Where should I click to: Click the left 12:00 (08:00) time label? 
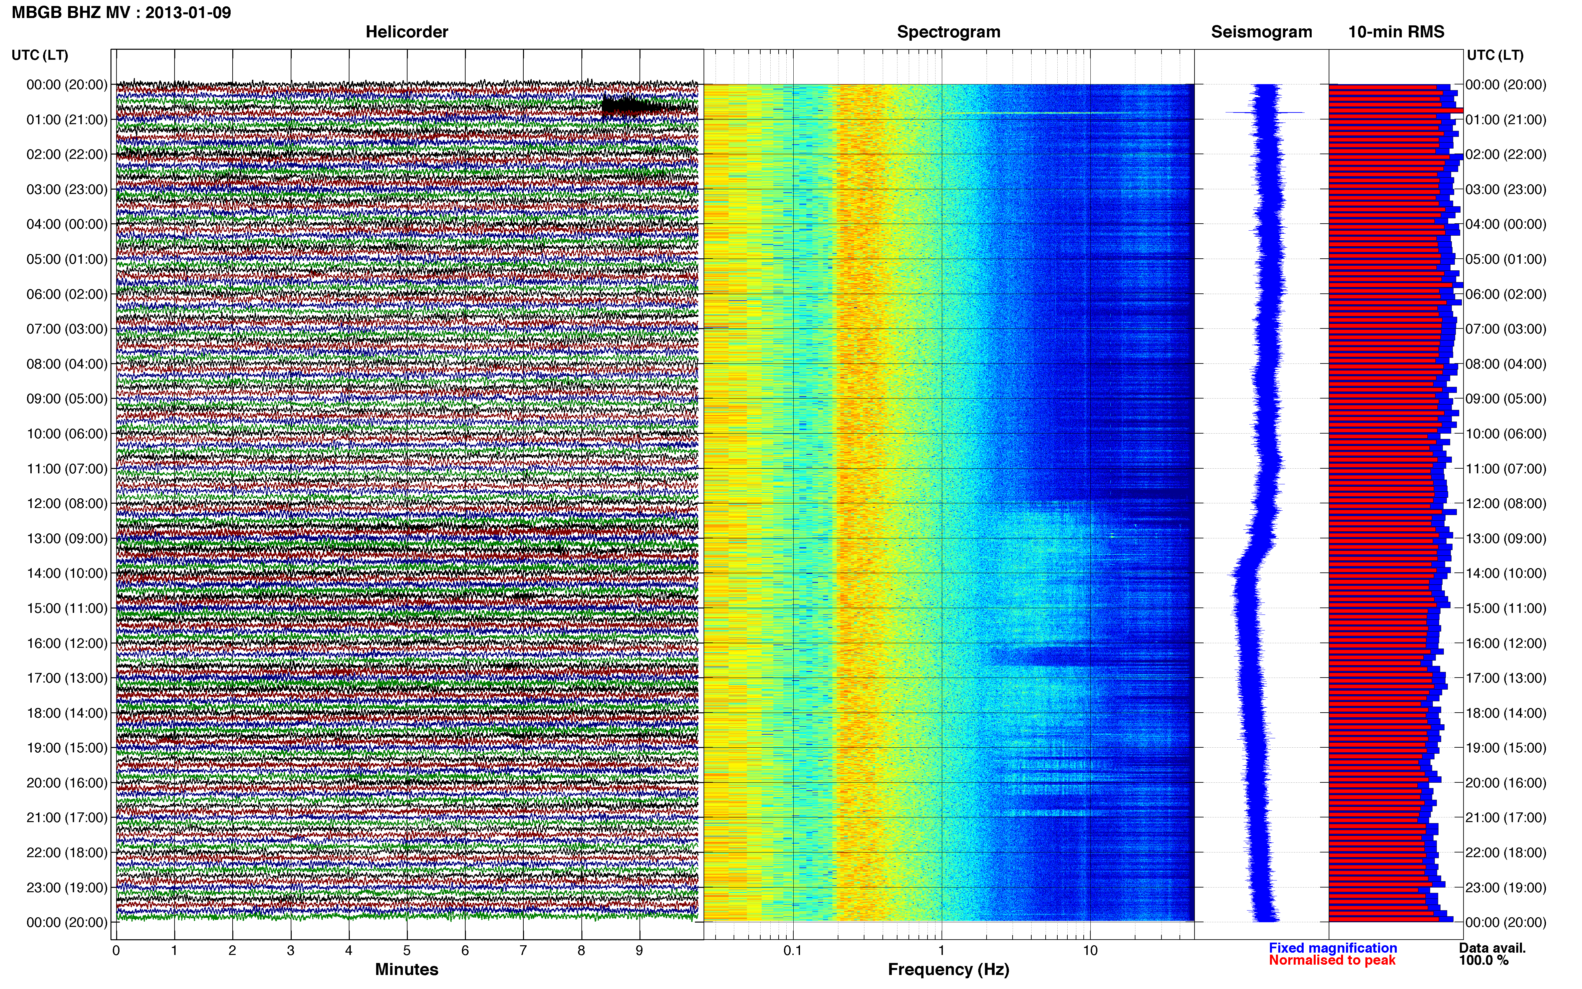67,504
